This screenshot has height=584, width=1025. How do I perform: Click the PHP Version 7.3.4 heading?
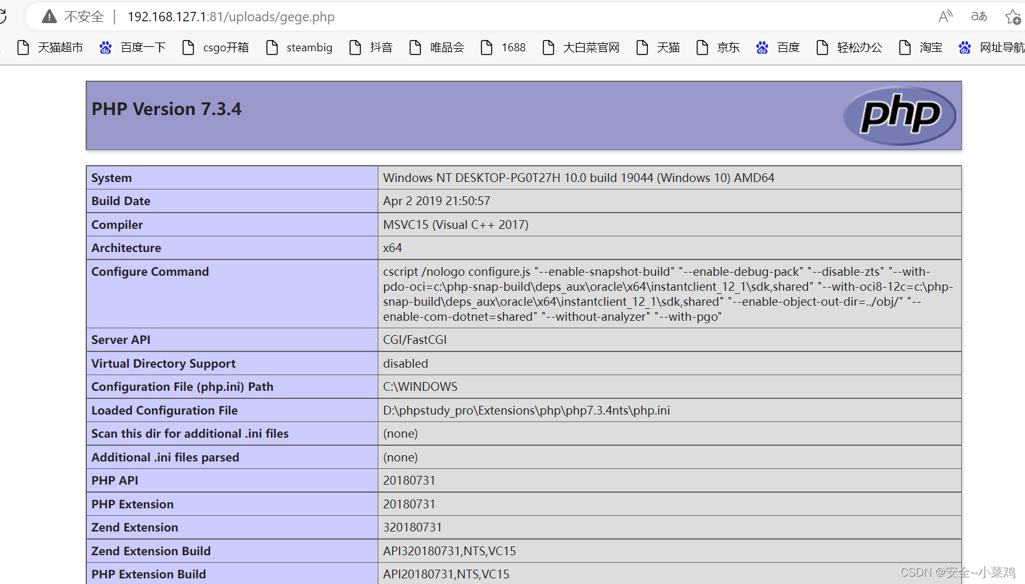point(166,109)
